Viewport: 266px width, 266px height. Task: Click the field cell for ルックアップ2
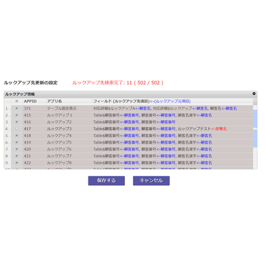172,122
